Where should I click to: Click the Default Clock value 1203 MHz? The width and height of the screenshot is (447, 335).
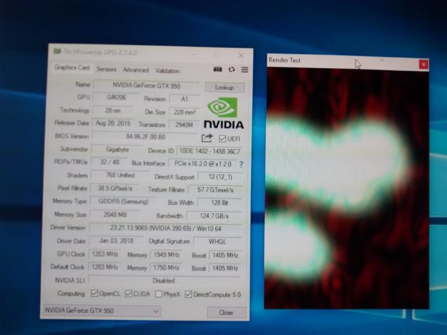point(104,267)
